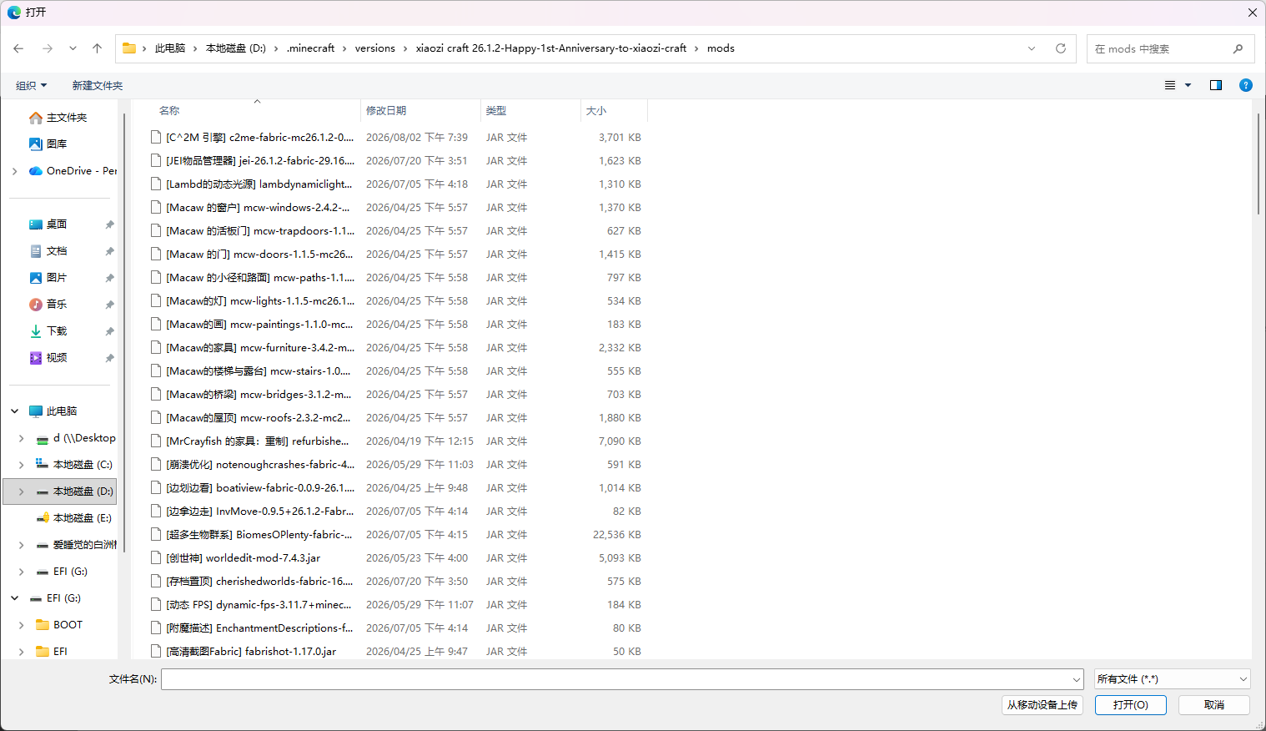The width and height of the screenshot is (1266, 731).
Task: Sort by 大小 size column header
Action: coord(614,110)
